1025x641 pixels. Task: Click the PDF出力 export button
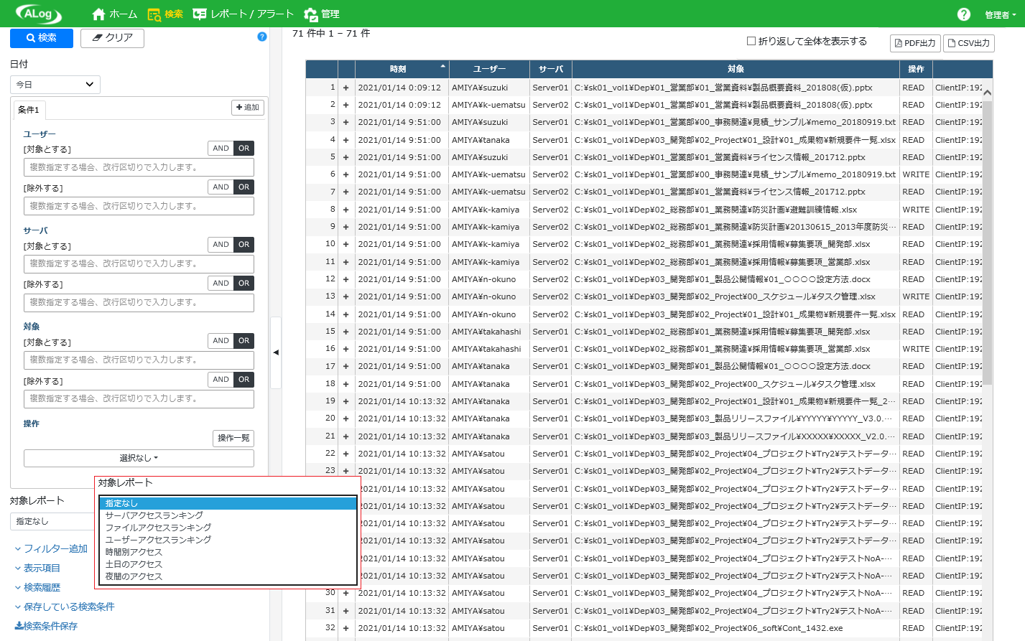tap(915, 43)
